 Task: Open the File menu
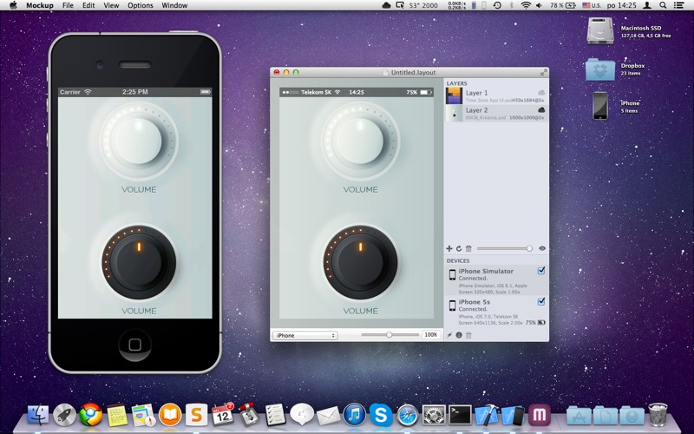(68, 5)
